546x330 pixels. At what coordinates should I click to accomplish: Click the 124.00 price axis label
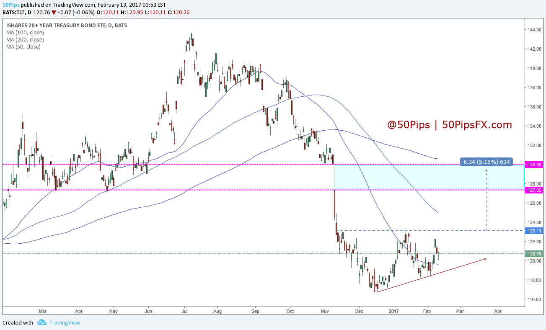tap(535, 222)
